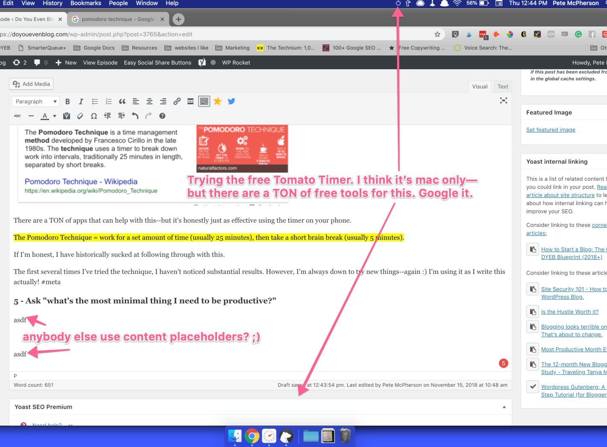Switch to the pomodoro technique Google tab

[118, 19]
